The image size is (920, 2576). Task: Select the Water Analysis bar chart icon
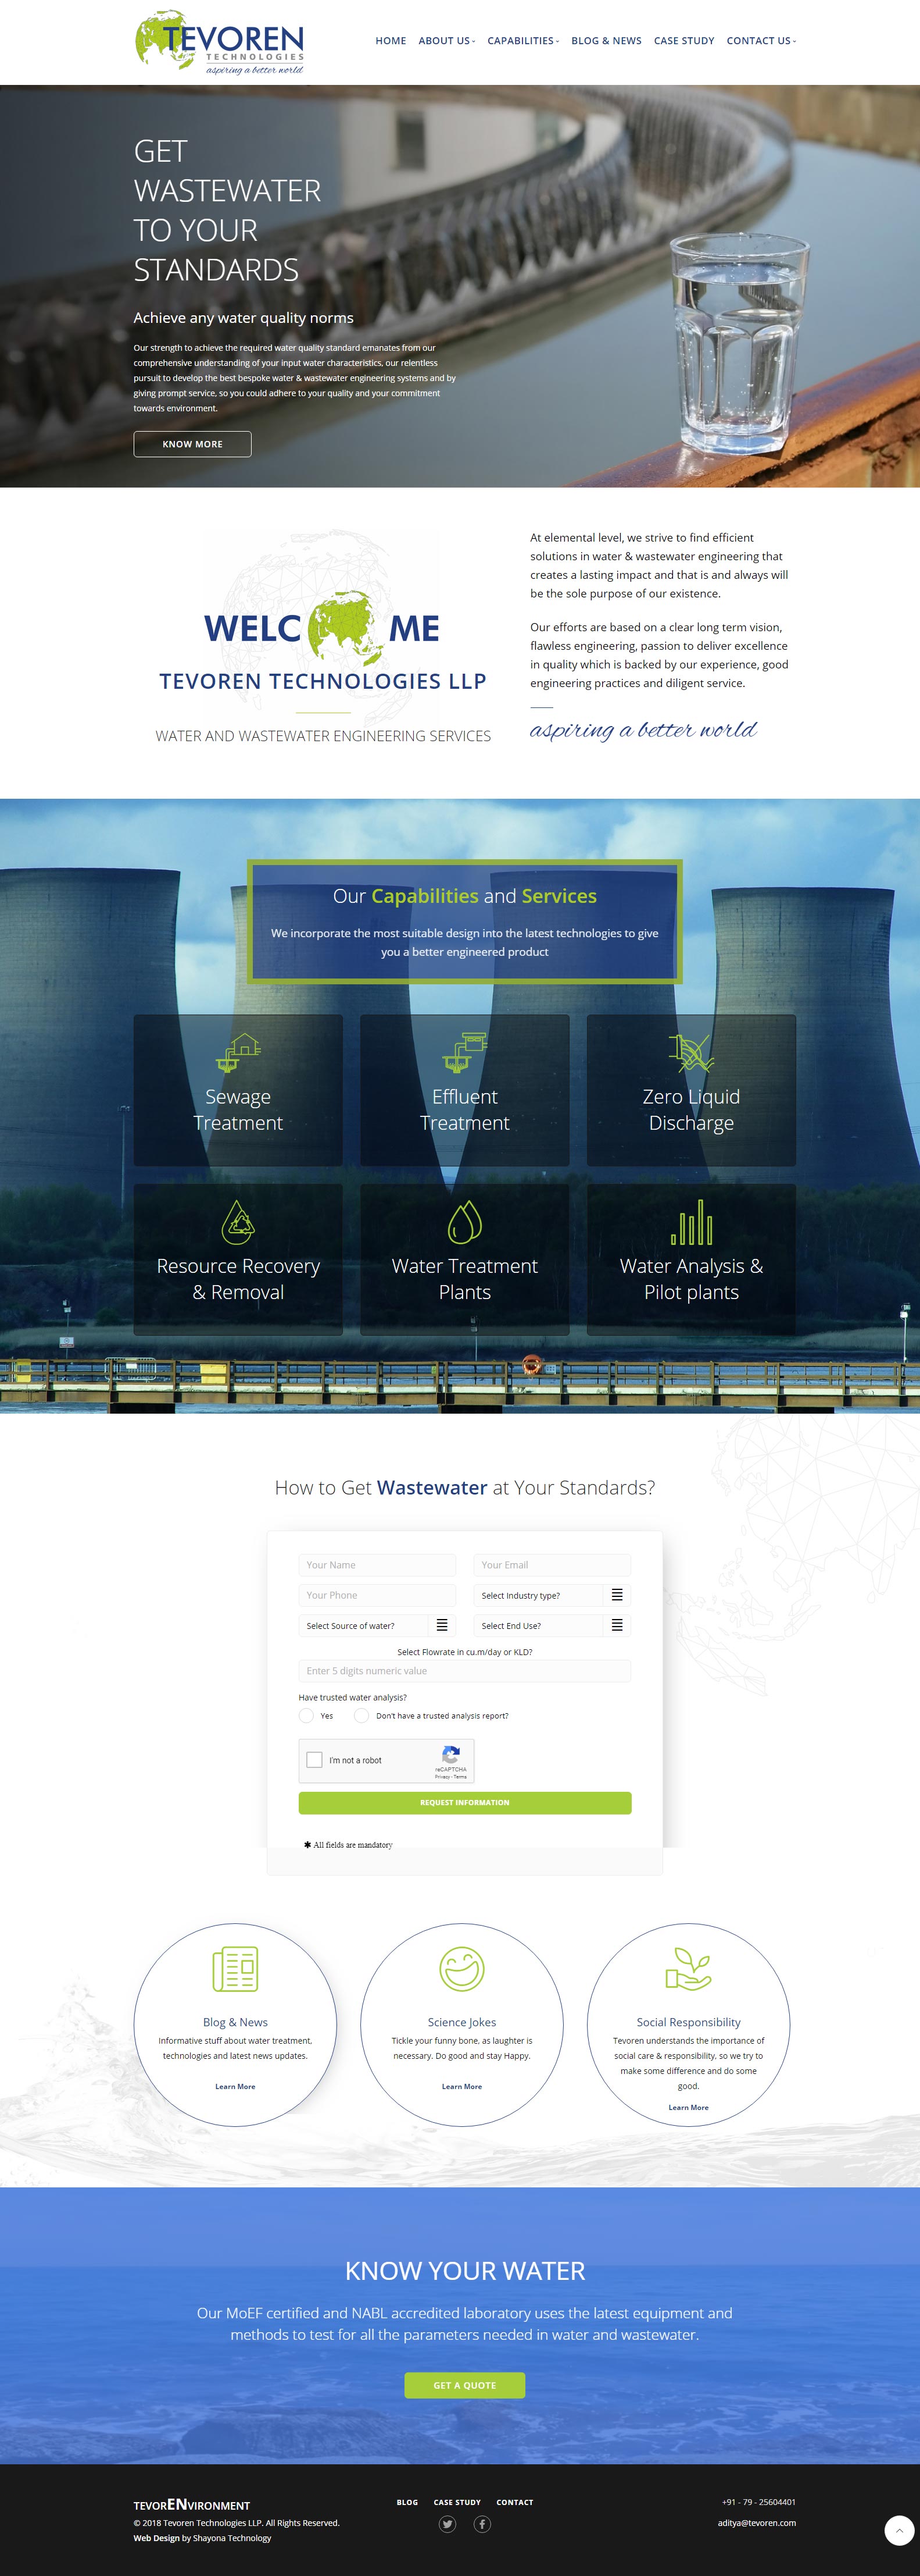click(x=691, y=1222)
